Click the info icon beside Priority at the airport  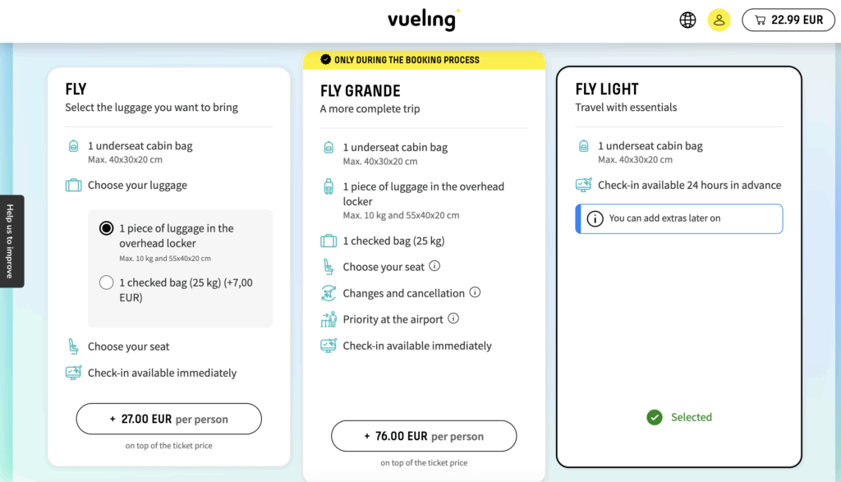coord(453,319)
